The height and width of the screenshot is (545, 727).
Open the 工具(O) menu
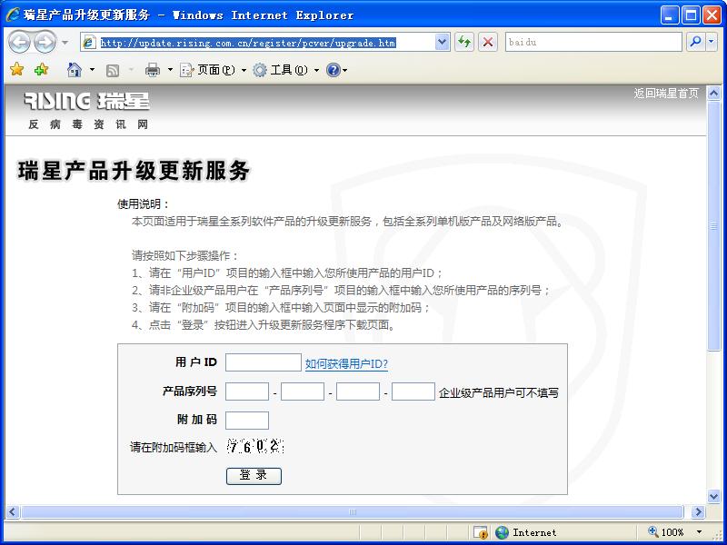[286, 70]
